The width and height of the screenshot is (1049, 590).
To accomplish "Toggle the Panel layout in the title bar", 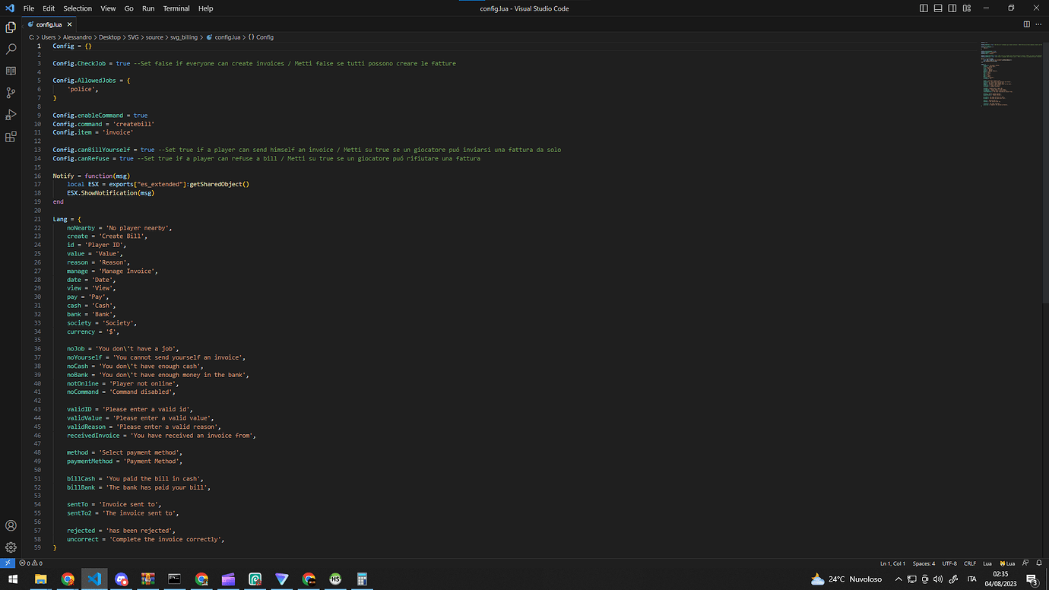I will (x=937, y=8).
